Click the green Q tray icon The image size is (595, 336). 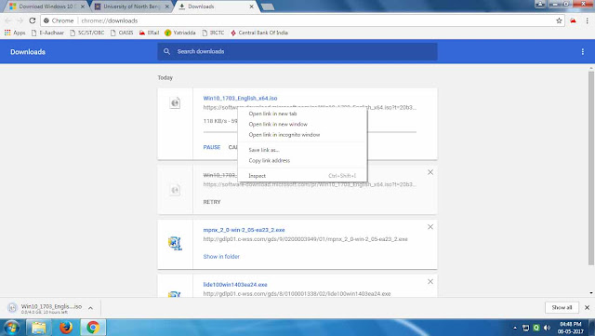(536, 328)
